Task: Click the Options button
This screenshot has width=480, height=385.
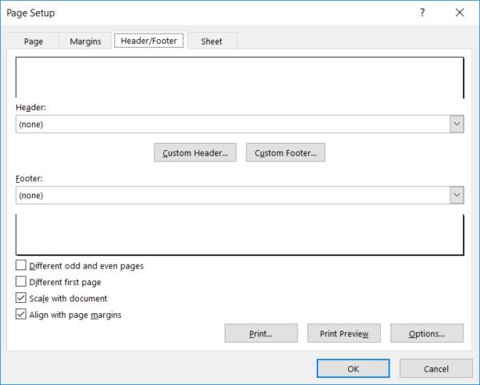Action: click(428, 334)
